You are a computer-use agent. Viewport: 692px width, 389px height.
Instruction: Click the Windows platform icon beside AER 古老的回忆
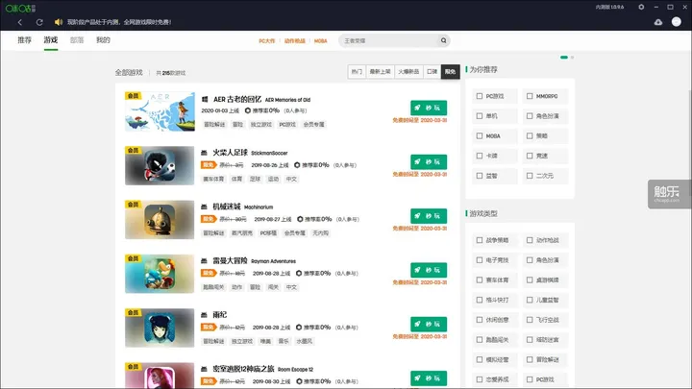coord(205,100)
